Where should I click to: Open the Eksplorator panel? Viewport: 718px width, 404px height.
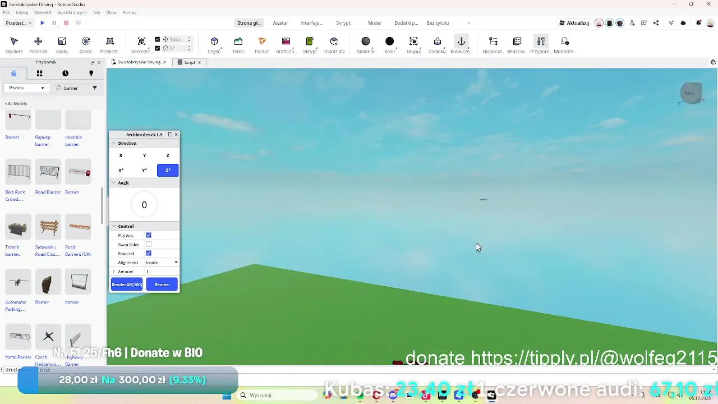click(493, 44)
